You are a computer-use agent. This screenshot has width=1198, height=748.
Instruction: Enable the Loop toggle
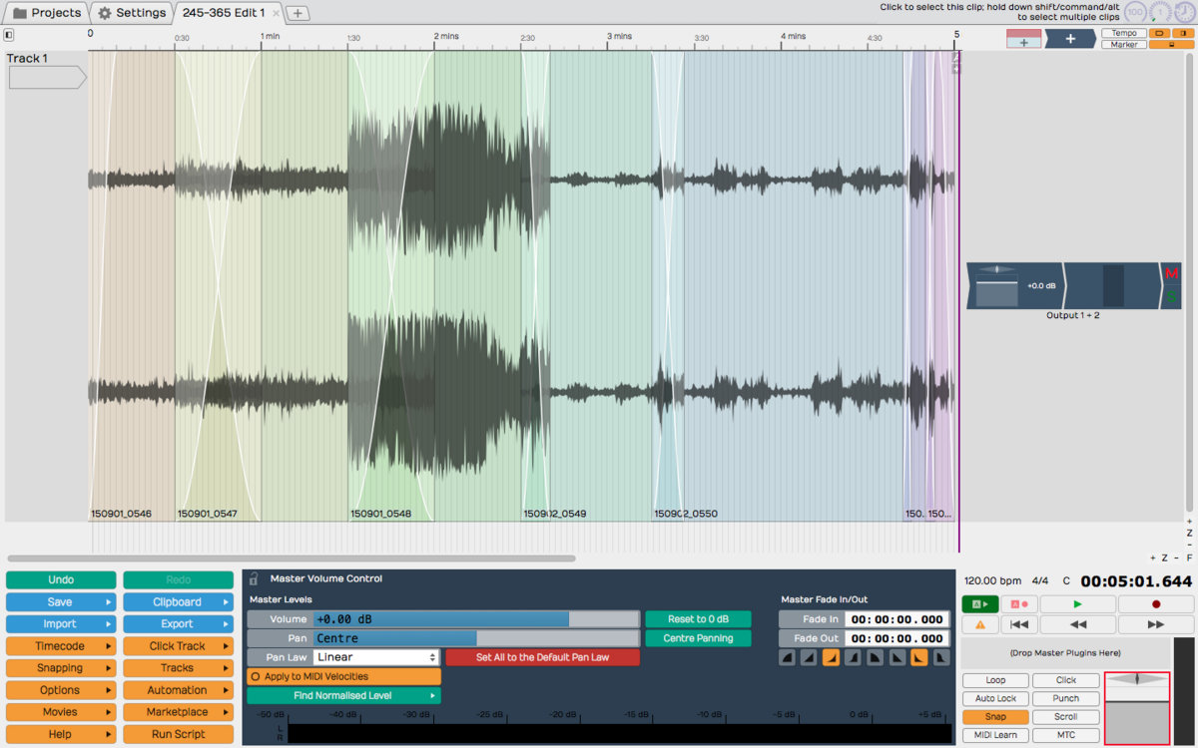tap(995, 680)
